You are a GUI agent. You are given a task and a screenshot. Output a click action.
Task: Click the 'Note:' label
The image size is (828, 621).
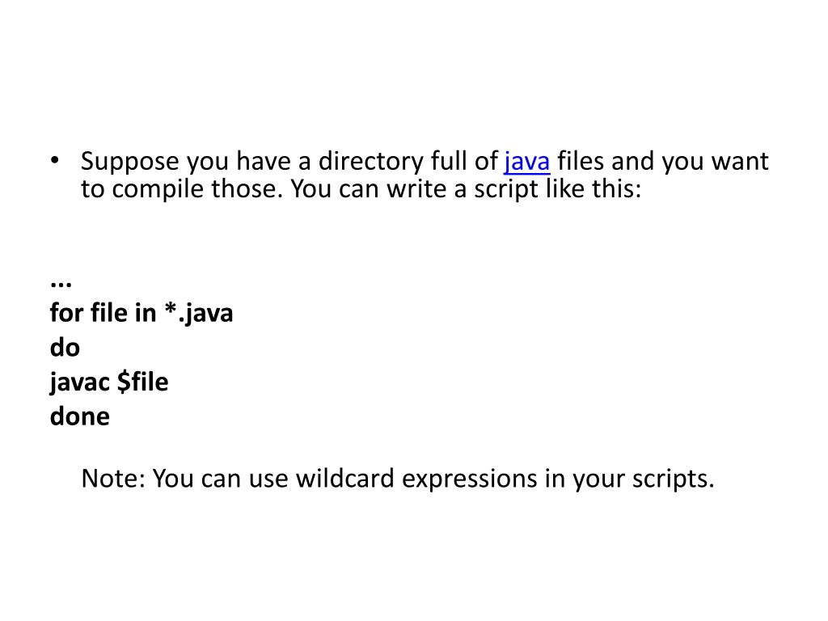[x=113, y=479]
